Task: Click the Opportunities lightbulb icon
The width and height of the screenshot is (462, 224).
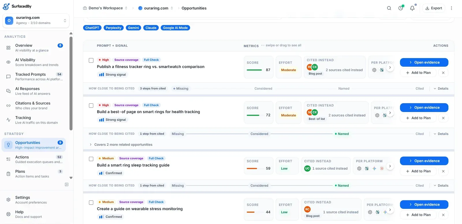Action: (8, 145)
